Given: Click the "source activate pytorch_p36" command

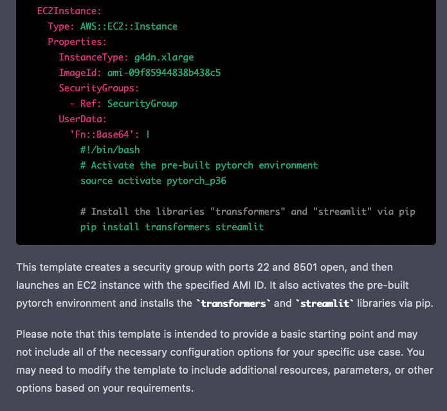Looking at the screenshot, I should [153, 181].
